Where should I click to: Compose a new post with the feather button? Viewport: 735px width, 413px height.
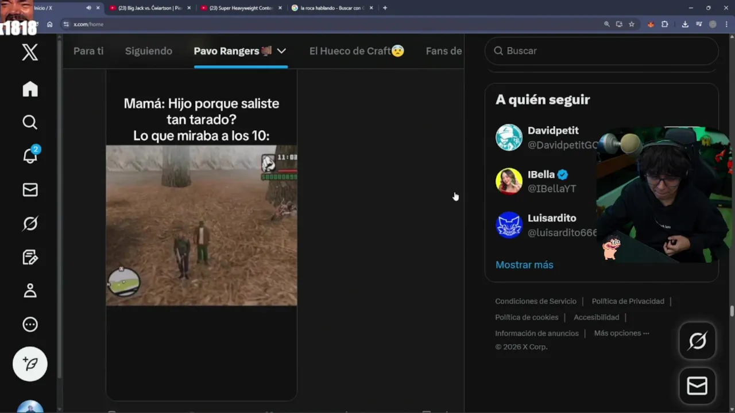[x=30, y=364]
